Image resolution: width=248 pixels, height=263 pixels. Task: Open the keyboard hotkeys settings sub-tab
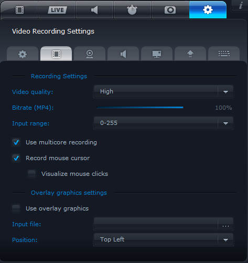[x=224, y=54]
